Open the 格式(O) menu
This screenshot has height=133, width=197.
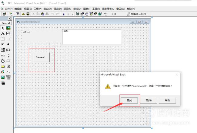47,9
